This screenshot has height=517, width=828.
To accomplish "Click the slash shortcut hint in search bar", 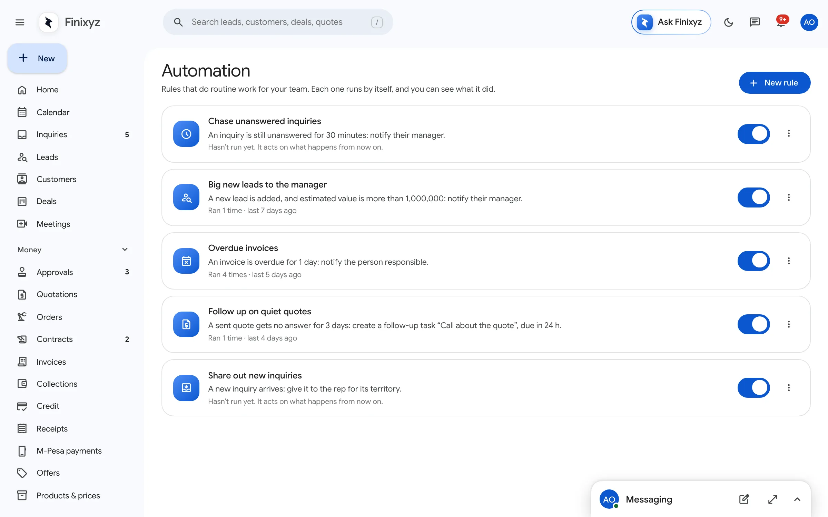I will click(377, 22).
